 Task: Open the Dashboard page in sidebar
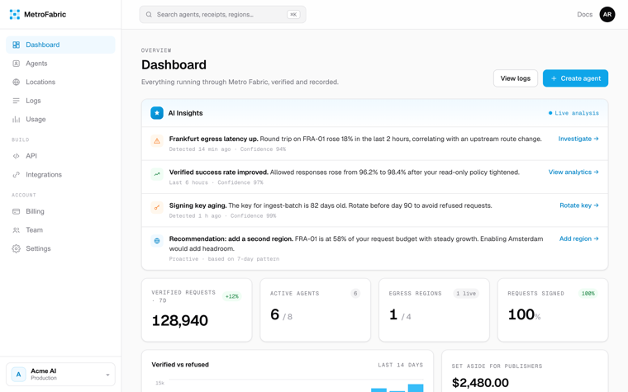coord(60,45)
